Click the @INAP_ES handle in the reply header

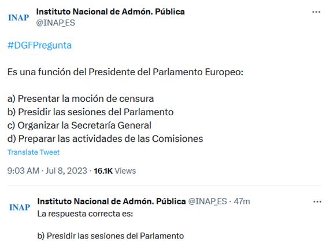point(207,201)
